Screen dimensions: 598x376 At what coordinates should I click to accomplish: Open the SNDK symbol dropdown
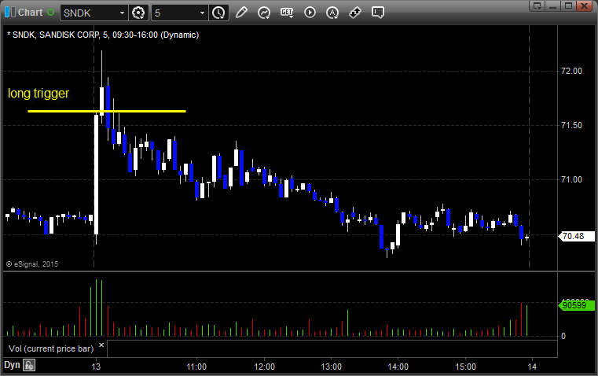tap(122, 13)
